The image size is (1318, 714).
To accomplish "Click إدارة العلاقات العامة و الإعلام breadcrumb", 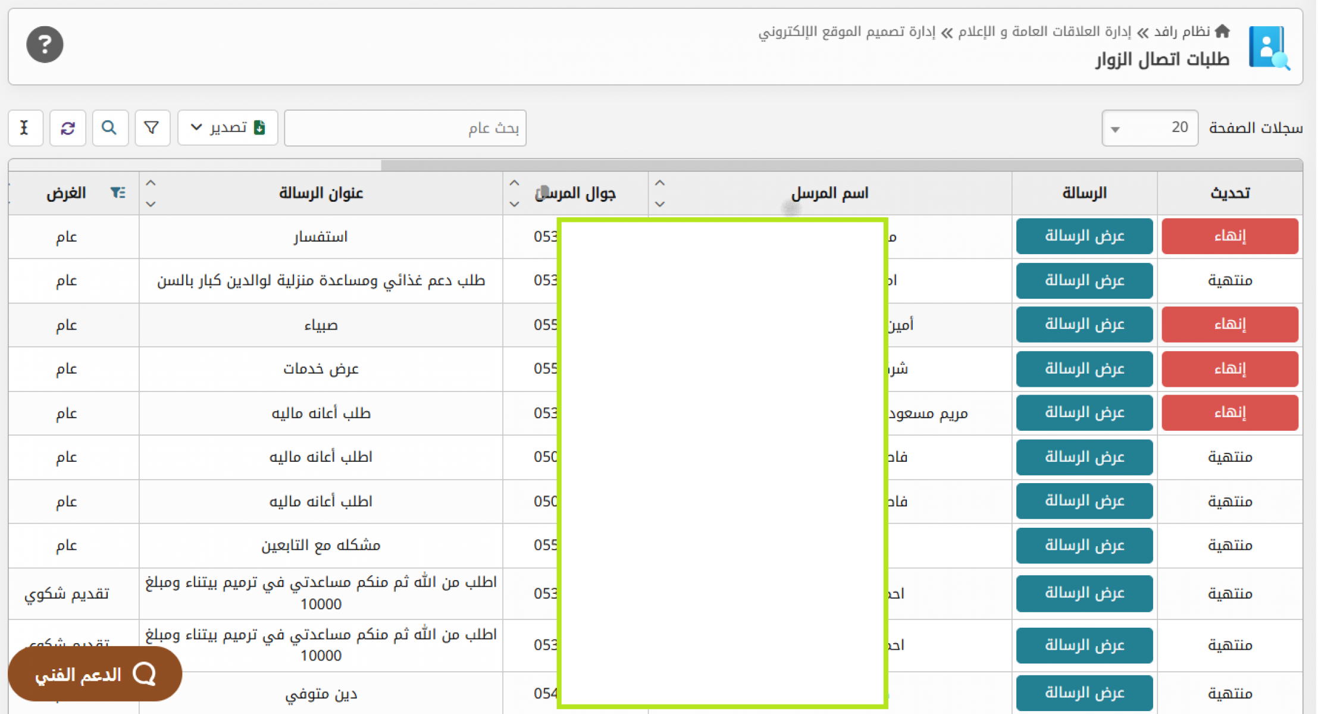I will tap(1044, 31).
